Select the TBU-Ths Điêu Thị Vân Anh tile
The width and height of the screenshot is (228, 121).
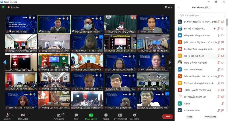tap(21, 101)
